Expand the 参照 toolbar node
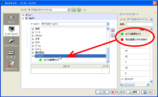 [x=33, y=29]
